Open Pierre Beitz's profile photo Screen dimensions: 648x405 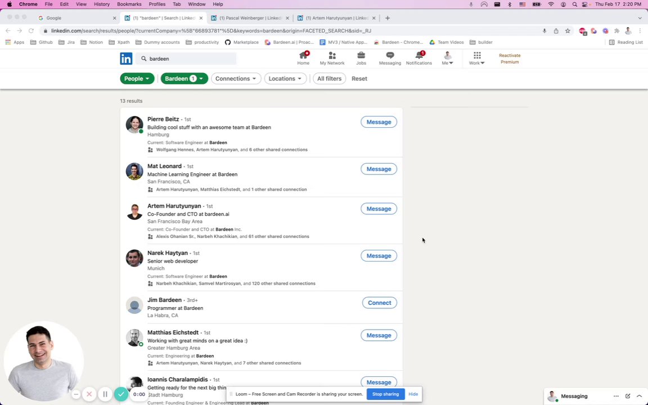tap(134, 125)
